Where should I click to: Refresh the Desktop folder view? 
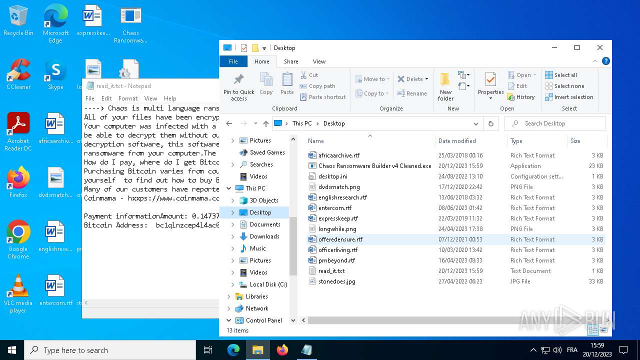[490, 123]
